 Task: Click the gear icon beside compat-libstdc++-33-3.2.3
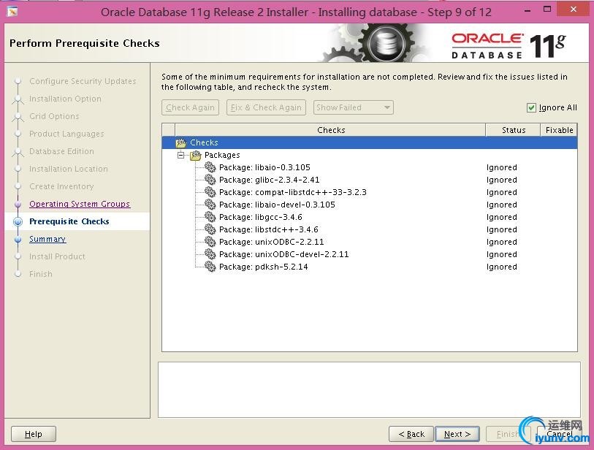[210, 192]
